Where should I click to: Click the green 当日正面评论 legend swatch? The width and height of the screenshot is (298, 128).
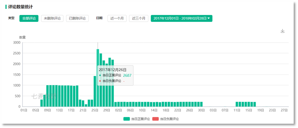pos(126,119)
